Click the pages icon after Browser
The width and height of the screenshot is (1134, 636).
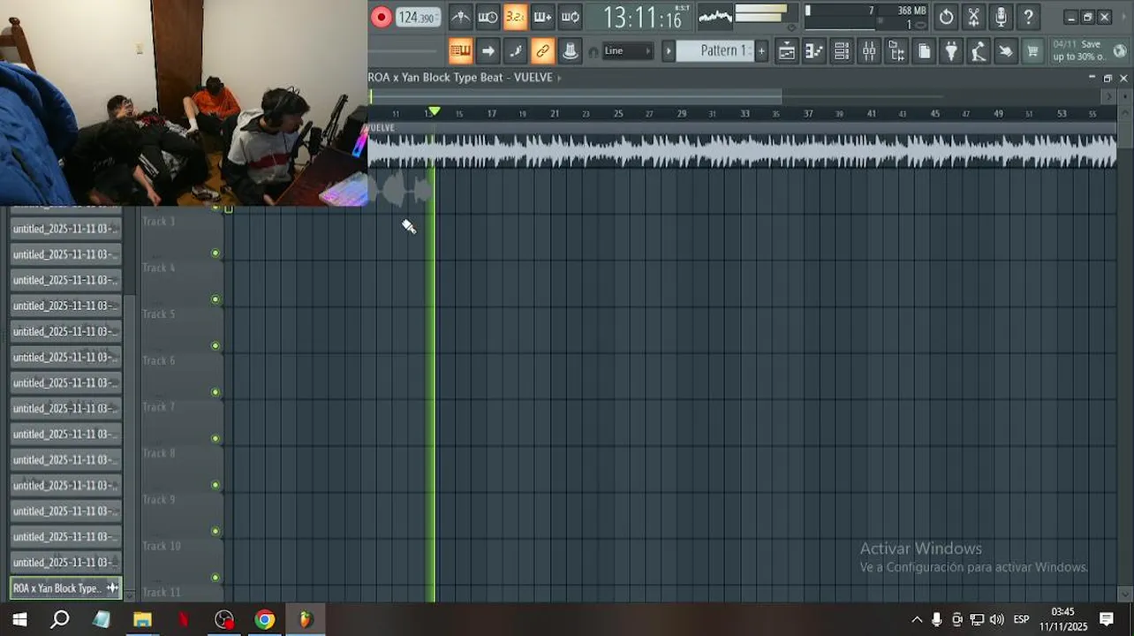[924, 51]
